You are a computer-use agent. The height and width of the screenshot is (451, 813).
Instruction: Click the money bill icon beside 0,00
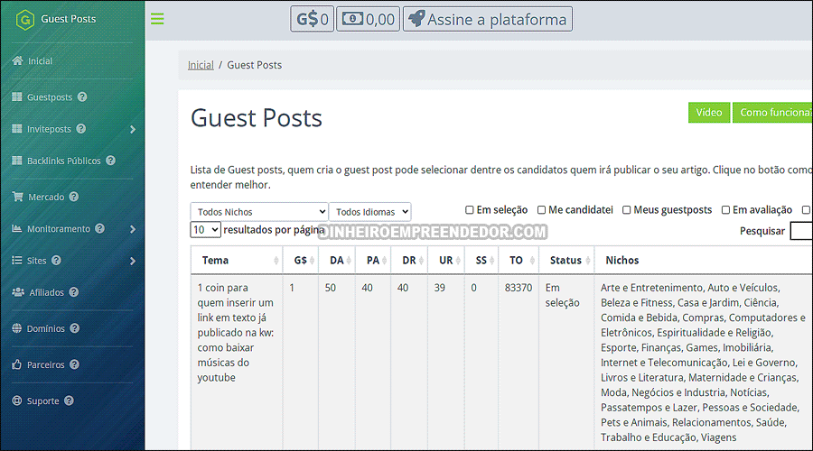tap(352, 19)
